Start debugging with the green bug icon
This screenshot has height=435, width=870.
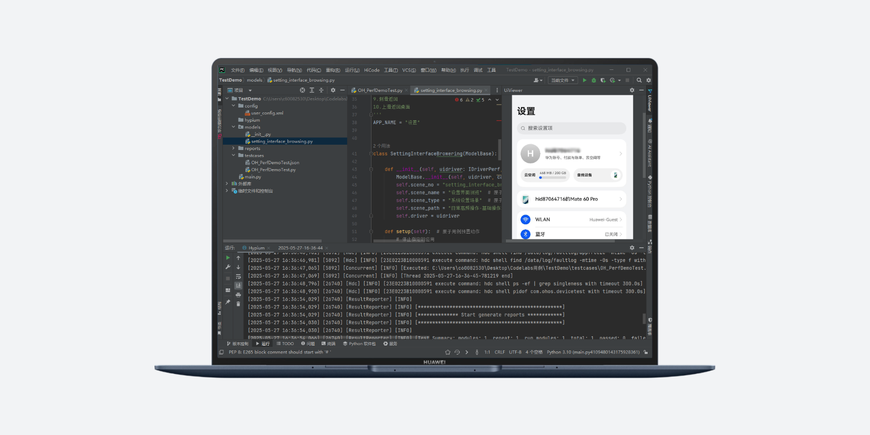point(593,80)
